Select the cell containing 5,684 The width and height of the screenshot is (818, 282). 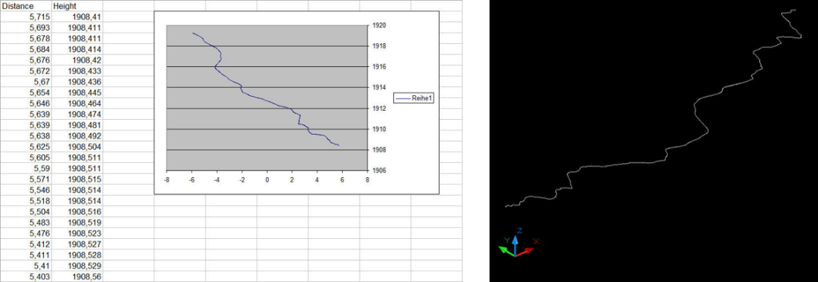point(26,49)
